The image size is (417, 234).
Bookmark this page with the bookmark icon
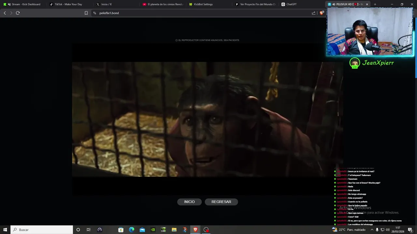[x=86, y=13]
